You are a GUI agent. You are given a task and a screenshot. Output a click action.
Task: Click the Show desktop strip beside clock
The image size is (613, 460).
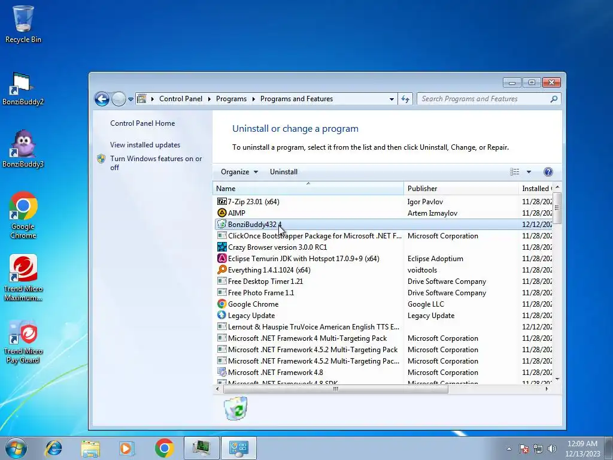(609, 448)
